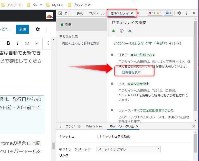Open the drawer コンソール tab
Viewport: 199px width, 161px height.
click(73, 126)
